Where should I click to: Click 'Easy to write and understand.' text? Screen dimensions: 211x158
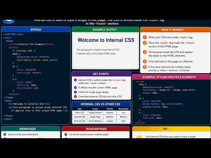[x=23, y=134]
